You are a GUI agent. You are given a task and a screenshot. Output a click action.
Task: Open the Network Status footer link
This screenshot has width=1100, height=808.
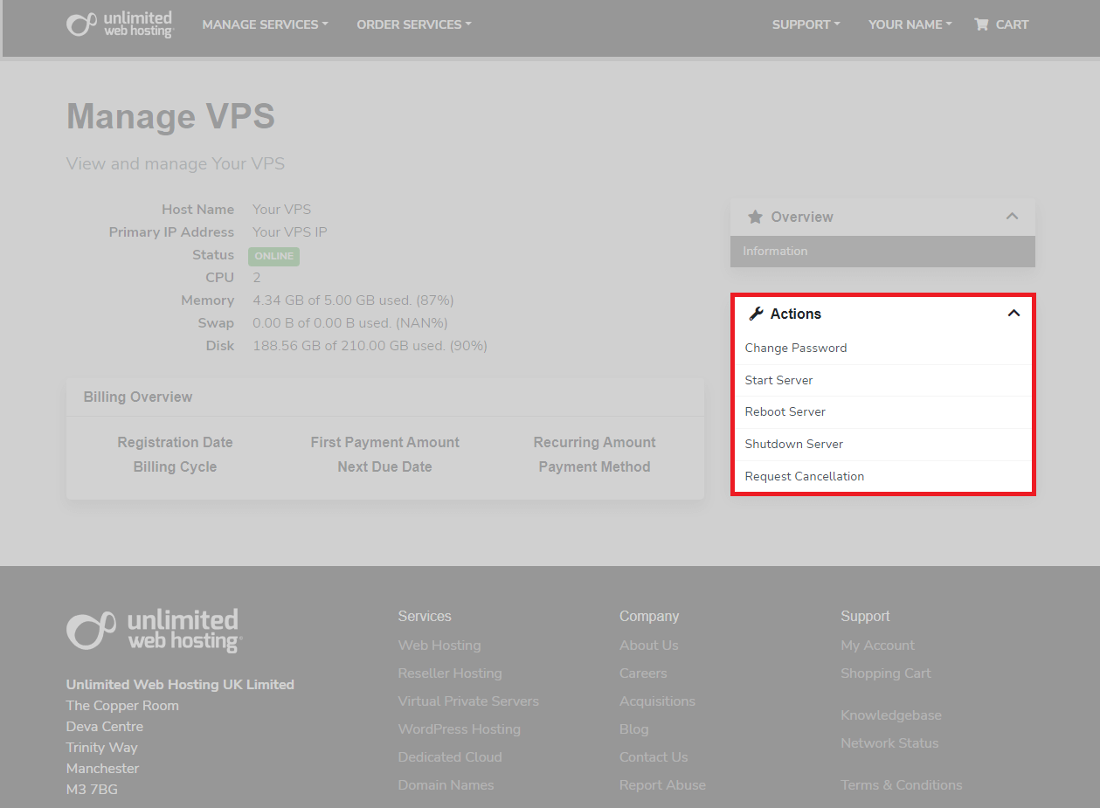point(889,743)
